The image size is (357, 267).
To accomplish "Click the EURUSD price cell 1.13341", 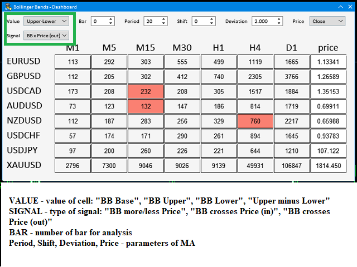I will click(328, 62).
